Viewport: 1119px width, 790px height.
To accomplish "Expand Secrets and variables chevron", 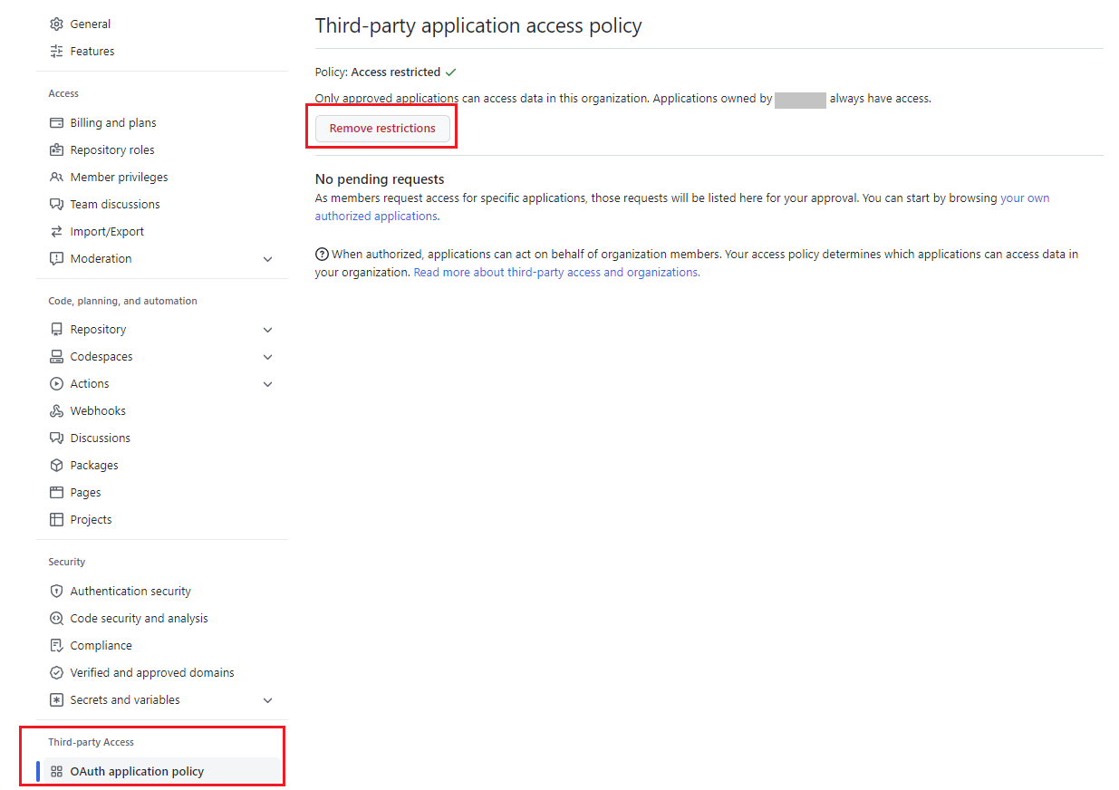I will (x=267, y=700).
